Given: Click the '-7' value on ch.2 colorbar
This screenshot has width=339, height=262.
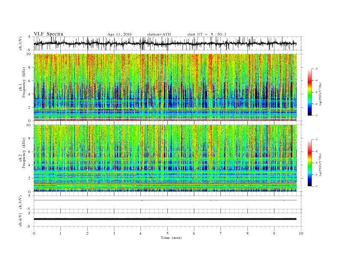Looking at the screenshot, I should (315, 186).
